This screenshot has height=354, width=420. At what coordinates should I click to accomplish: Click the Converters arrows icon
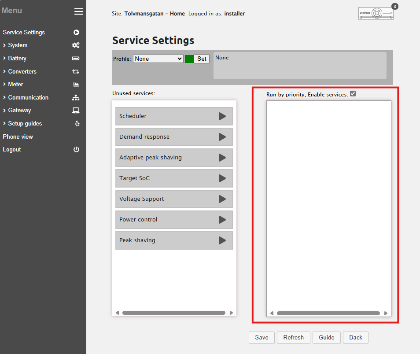point(76,71)
